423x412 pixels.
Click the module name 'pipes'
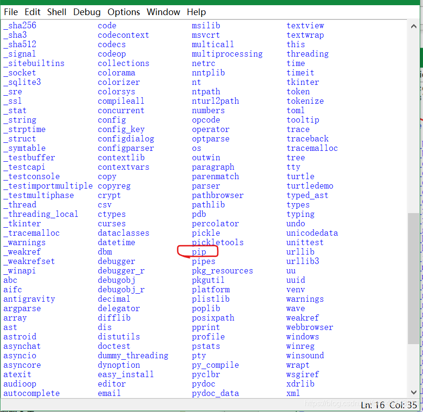[x=204, y=261]
